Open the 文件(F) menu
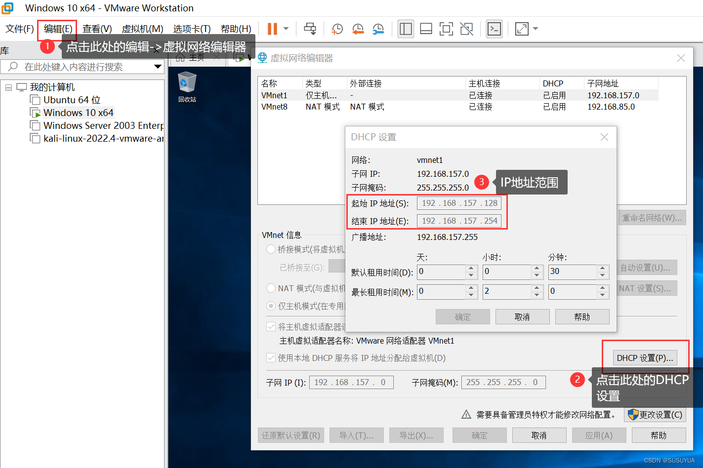Image resolution: width=703 pixels, height=468 pixels. click(x=20, y=29)
